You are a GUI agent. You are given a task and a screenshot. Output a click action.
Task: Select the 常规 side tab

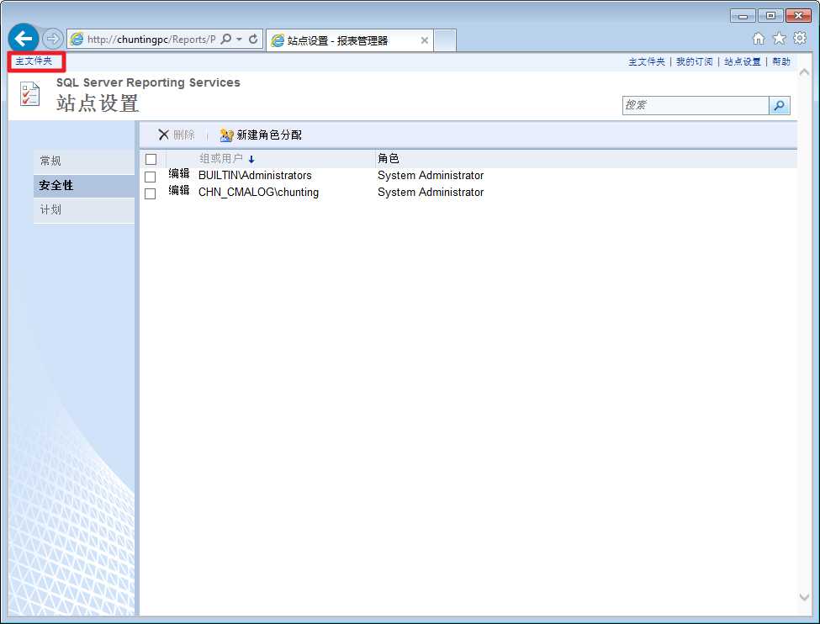84,161
